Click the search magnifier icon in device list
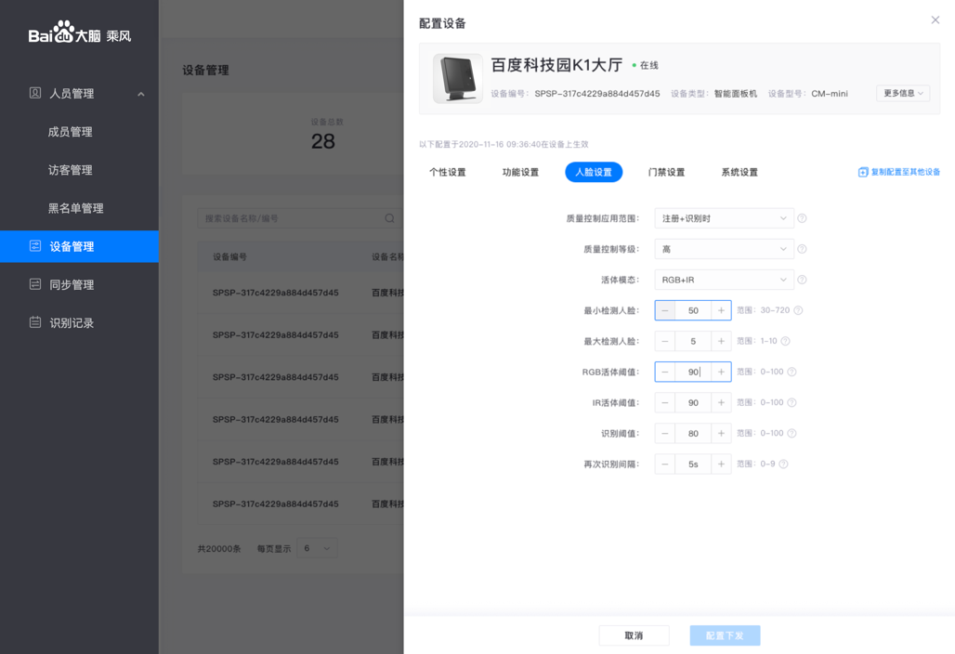 point(389,218)
